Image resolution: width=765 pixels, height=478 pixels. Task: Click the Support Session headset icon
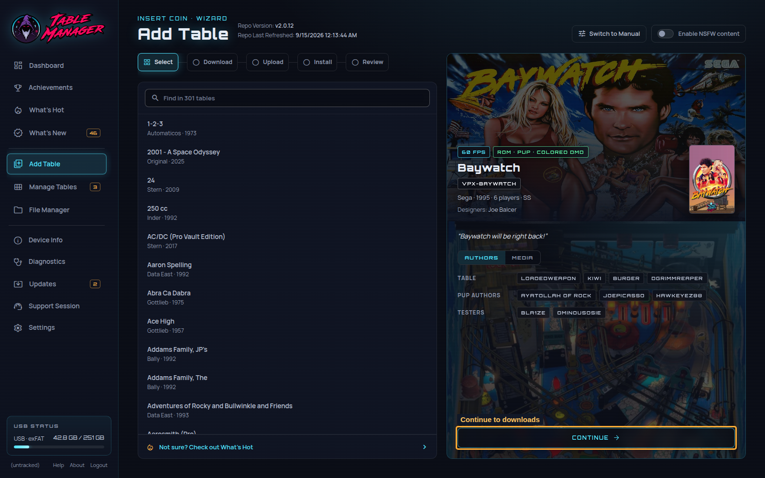18,306
